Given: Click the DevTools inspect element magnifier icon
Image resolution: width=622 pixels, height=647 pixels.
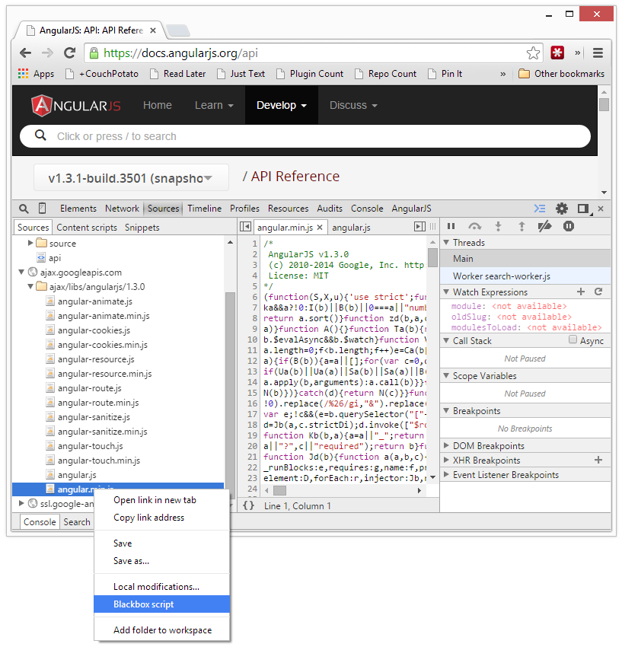Looking at the screenshot, I should (24, 209).
